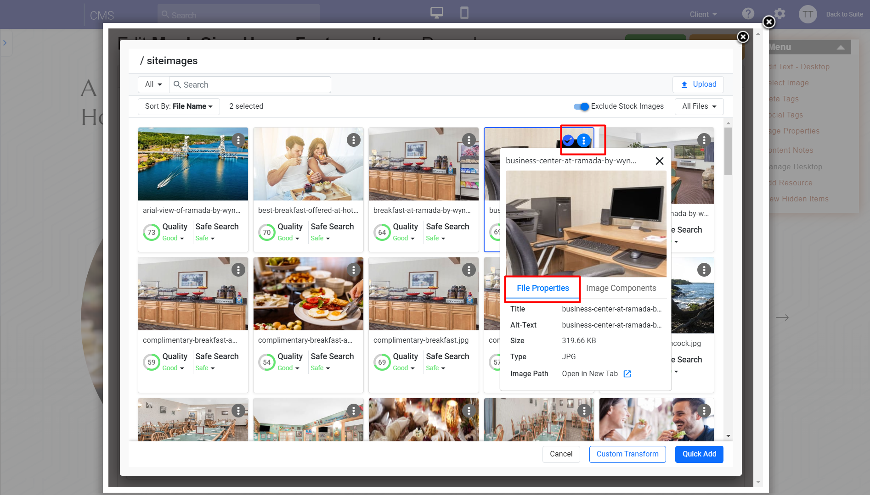
Task: Click the image grid vertical scrollbar
Action: [x=728, y=151]
